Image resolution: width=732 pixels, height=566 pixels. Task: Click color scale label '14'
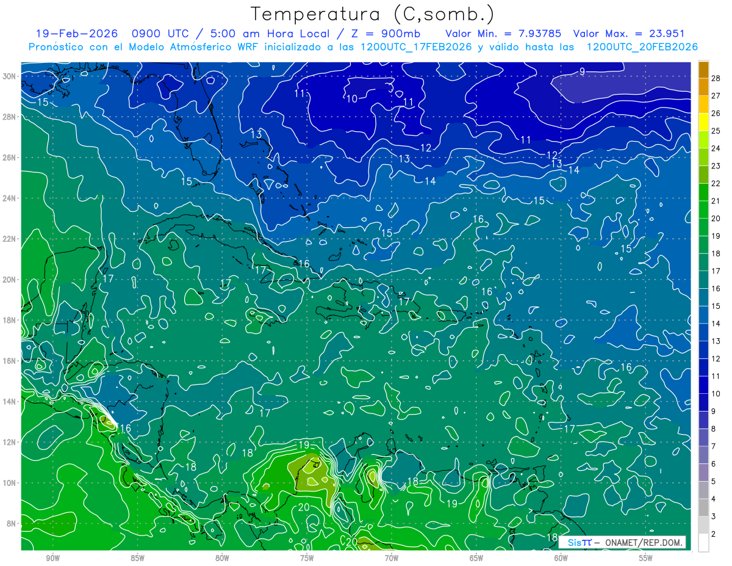pyautogui.click(x=716, y=324)
